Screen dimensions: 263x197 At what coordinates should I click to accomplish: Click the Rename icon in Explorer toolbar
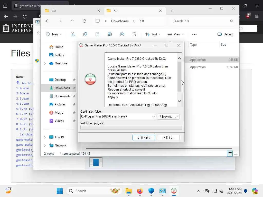[109, 34]
